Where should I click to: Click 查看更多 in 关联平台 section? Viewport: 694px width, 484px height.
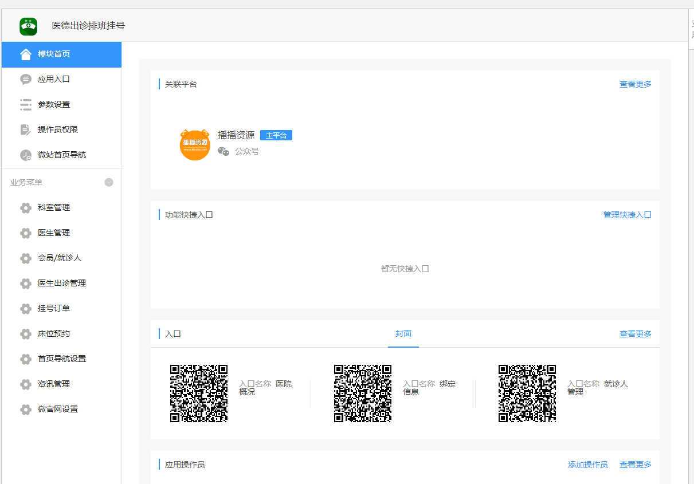click(x=636, y=84)
